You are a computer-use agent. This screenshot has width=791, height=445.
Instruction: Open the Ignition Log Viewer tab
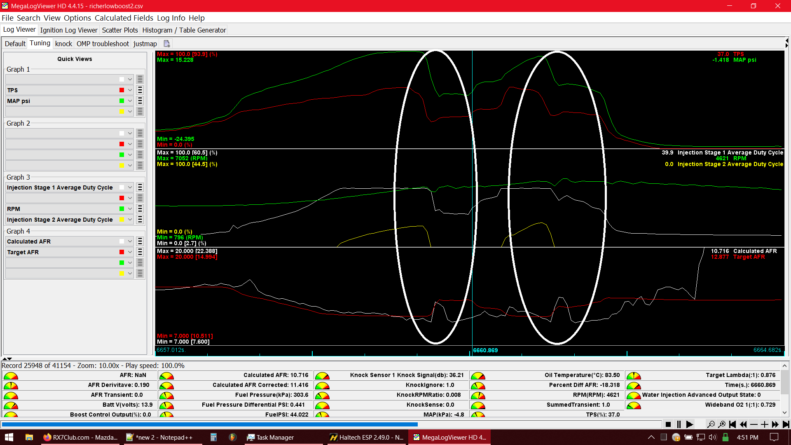[69, 30]
